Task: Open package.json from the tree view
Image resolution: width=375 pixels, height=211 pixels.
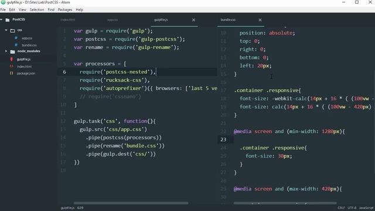Action: (x=26, y=73)
